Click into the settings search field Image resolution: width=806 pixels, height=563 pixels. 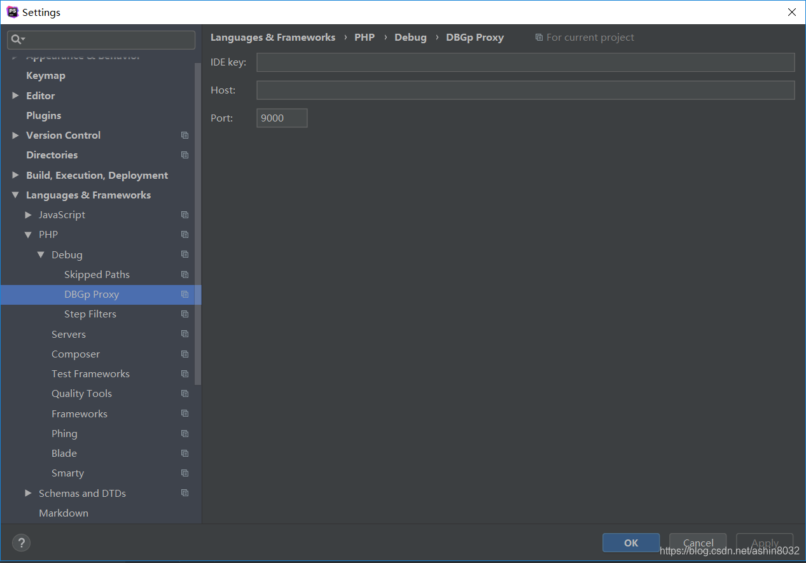tap(101, 40)
